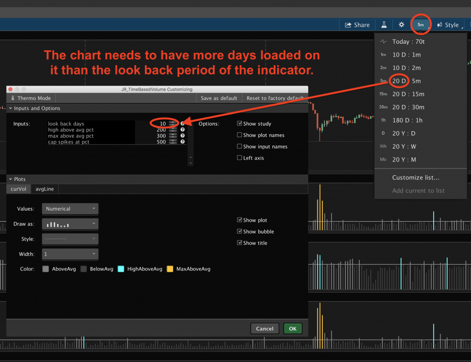
Task: Collapse the Plots section
Action: click(11, 179)
